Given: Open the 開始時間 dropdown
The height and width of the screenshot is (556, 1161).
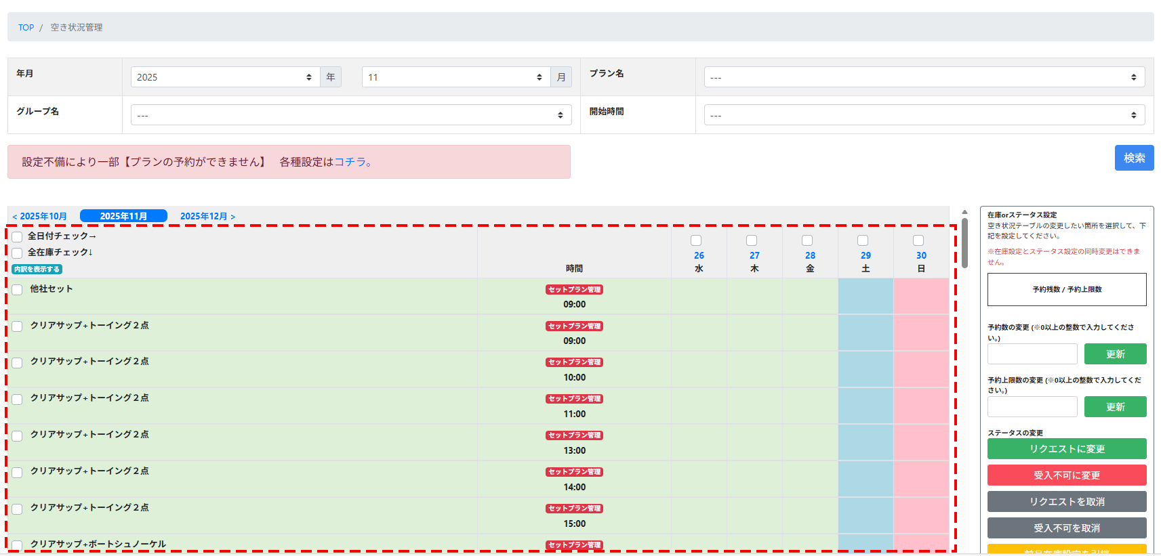Looking at the screenshot, I should tap(924, 115).
